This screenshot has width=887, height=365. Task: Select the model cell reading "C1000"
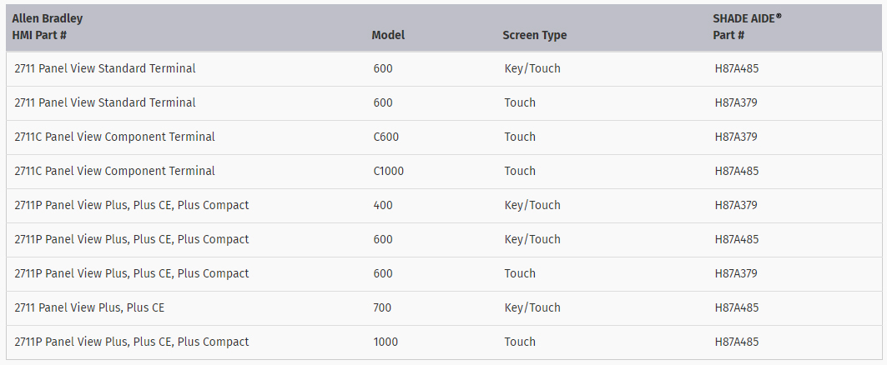click(x=388, y=171)
